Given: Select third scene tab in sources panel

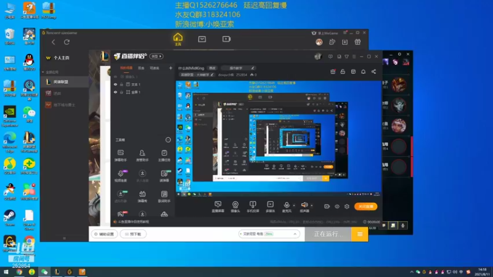Looking at the screenshot, I should pos(155,68).
